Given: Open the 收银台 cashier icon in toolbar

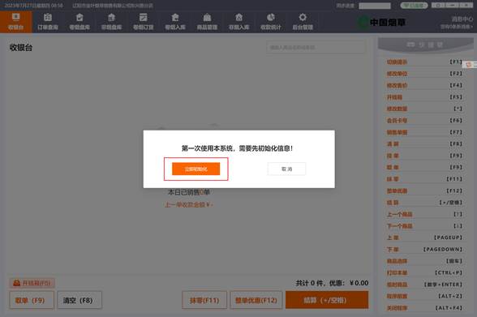Looking at the screenshot, I should (x=16, y=22).
